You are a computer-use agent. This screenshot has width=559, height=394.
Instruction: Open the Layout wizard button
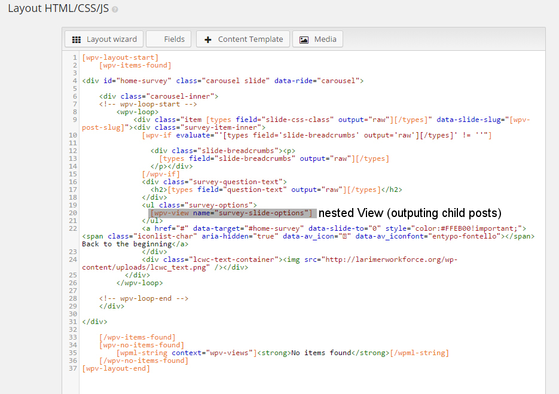coord(104,39)
